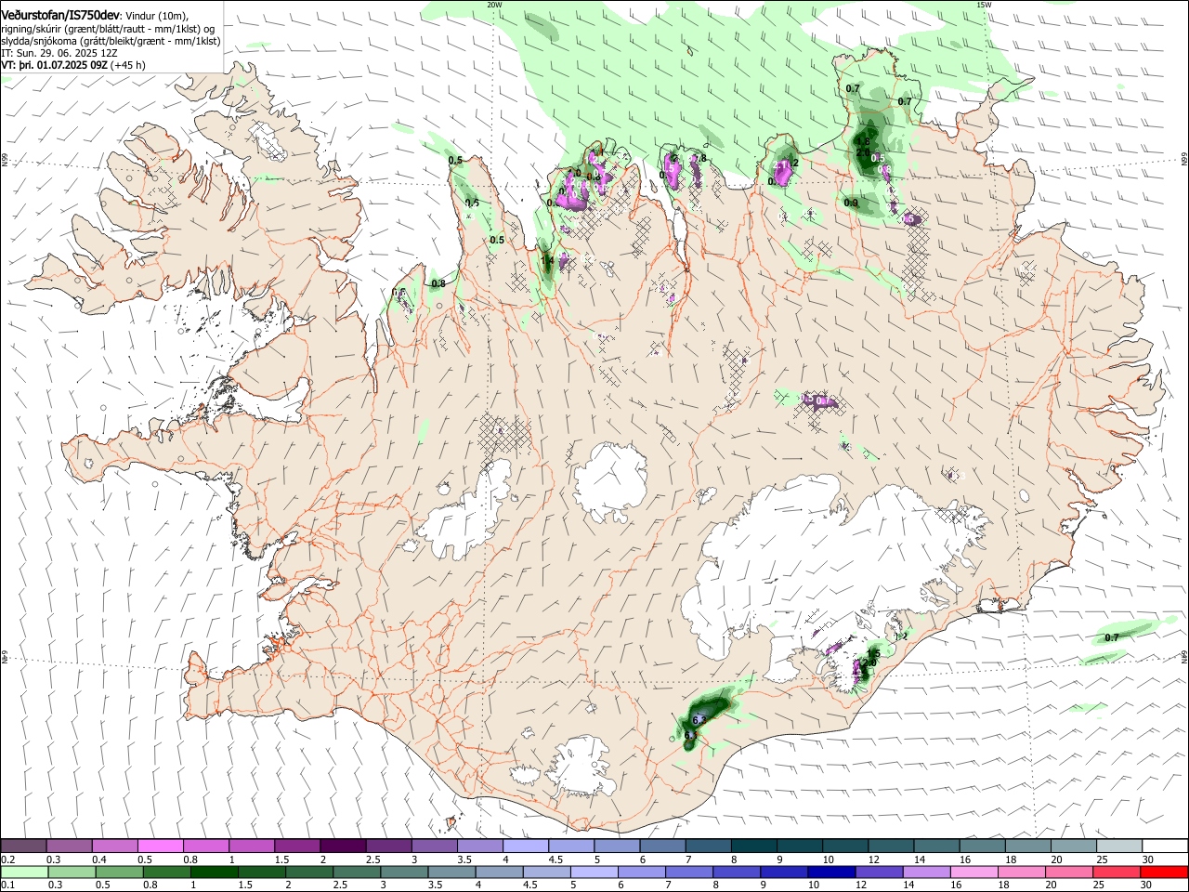Pick dark purple snow-scale swatch between 2 and 2.5
1189x892 pixels.
pyautogui.click(x=343, y=846)
